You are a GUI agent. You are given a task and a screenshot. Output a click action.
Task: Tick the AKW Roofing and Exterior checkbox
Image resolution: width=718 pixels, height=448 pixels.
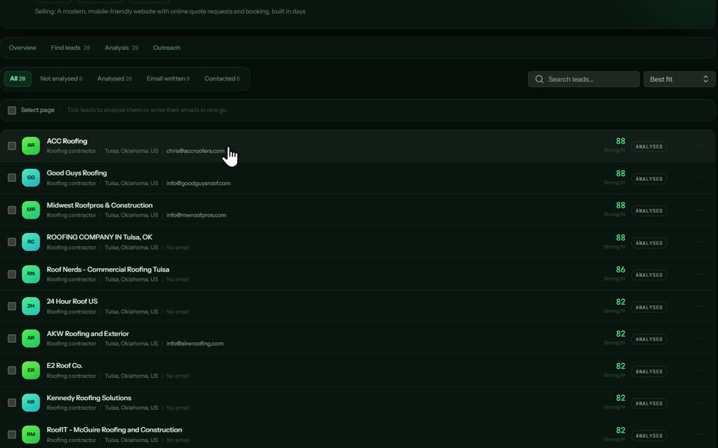tap(12, 338)
